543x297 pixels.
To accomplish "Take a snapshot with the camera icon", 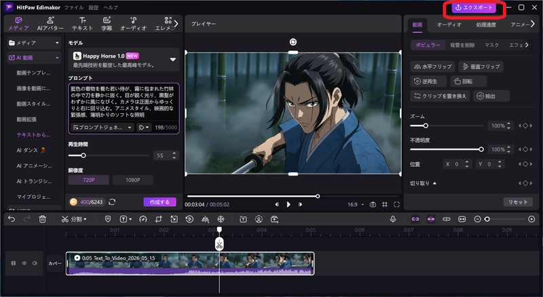I will tap(373, 205).
